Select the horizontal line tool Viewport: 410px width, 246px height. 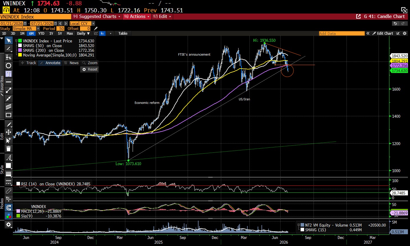point(9,82)
